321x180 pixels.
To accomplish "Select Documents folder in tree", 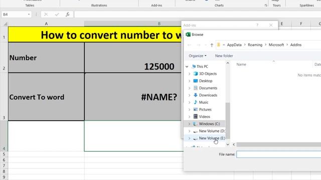I will [x=208, y=88].
